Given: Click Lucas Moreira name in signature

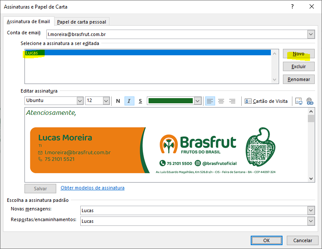Looking at the screenshot, I should click(65, 138).
